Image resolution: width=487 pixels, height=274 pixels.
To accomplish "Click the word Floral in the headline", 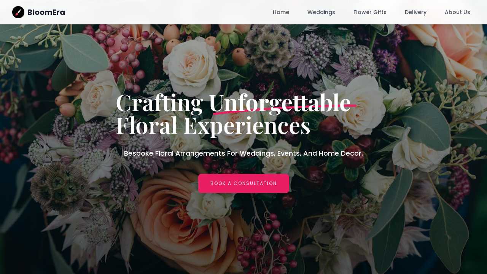I will (x=146, y=125).
